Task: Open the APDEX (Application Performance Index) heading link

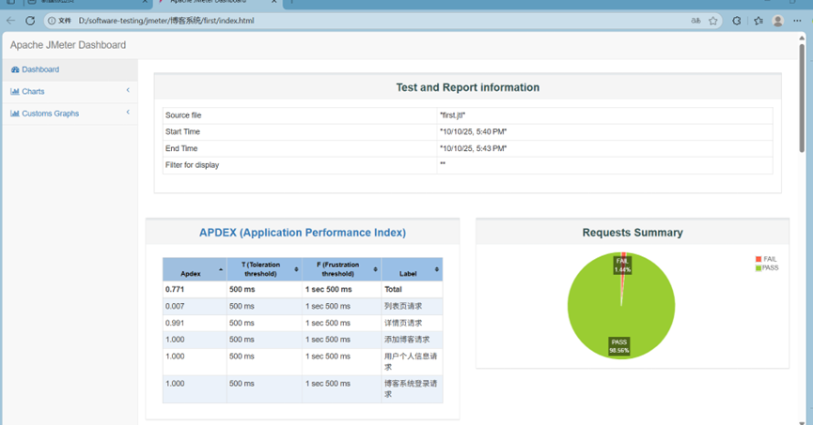Action: [x=303, y=233]
